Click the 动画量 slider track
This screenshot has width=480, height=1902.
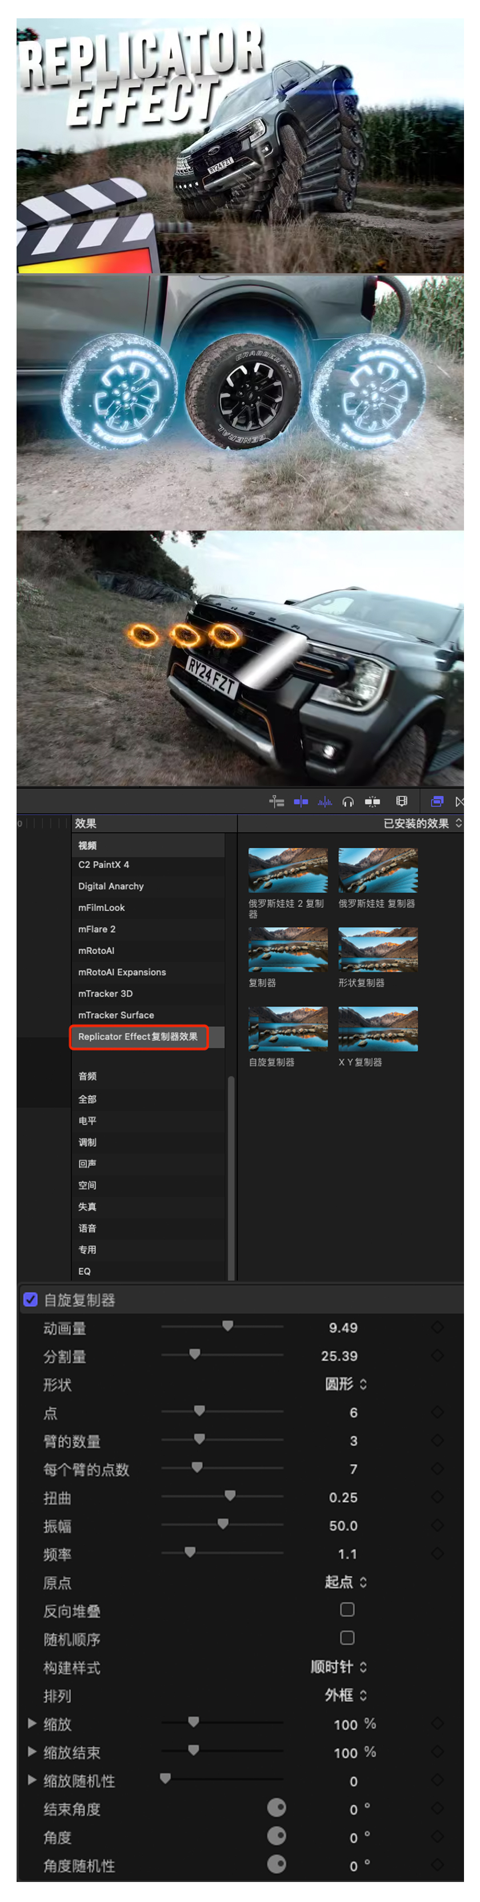[x=222, y=1327]
